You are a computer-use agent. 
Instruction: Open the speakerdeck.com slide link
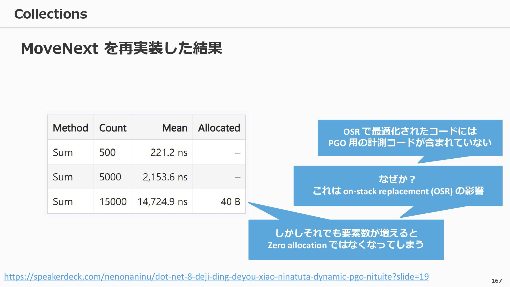[216, 277]
